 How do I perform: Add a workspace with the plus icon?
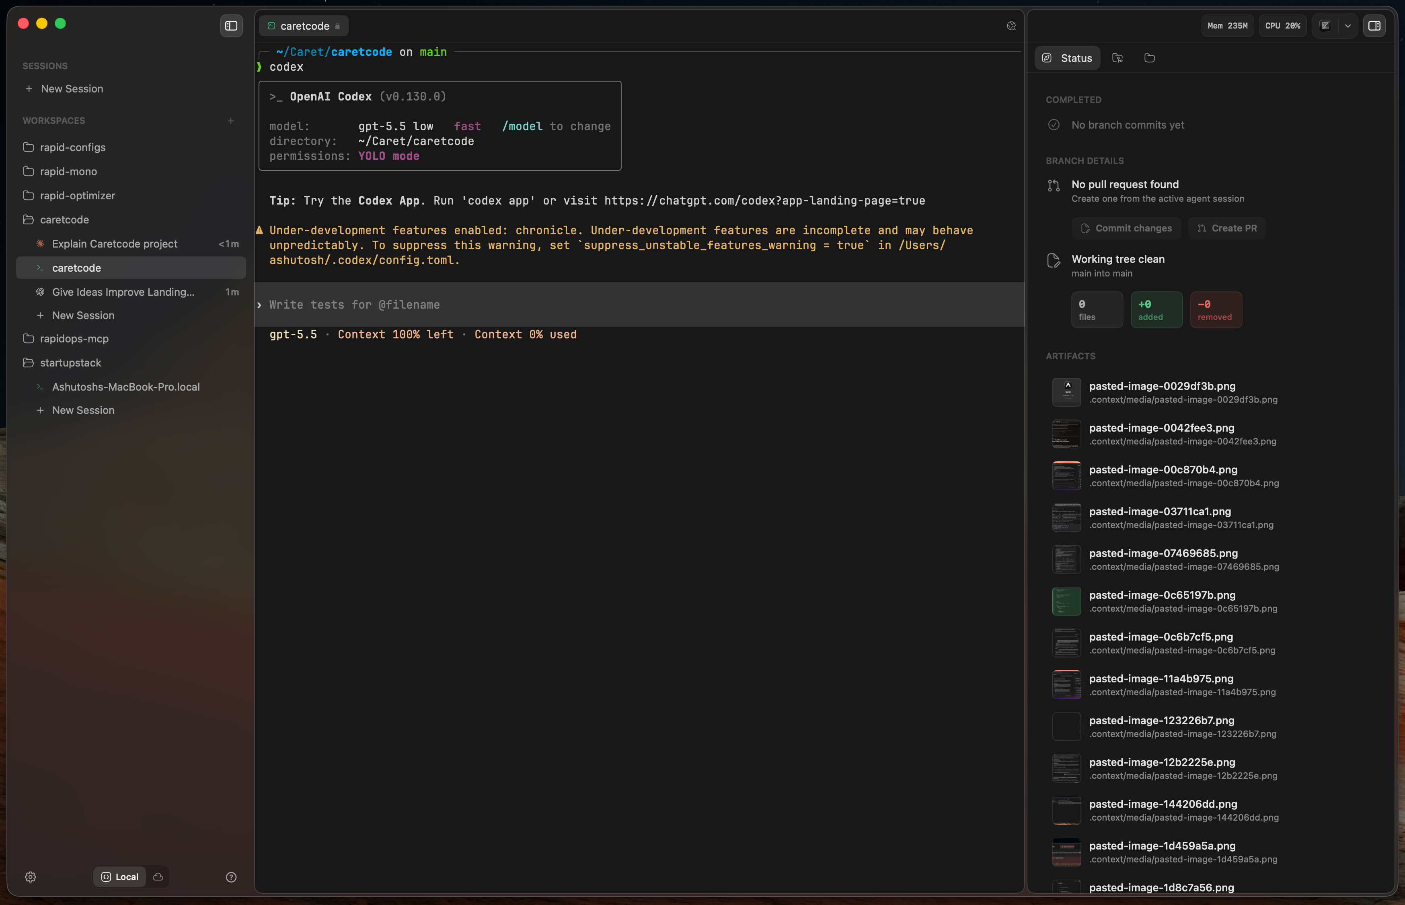pos(231,121)
